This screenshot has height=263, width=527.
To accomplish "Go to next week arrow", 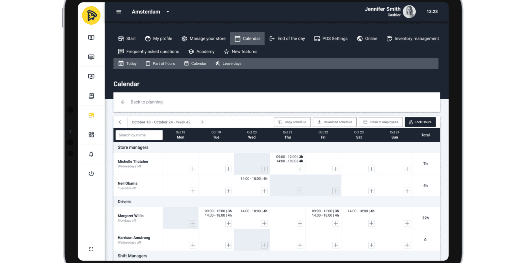I will point(202,122).
